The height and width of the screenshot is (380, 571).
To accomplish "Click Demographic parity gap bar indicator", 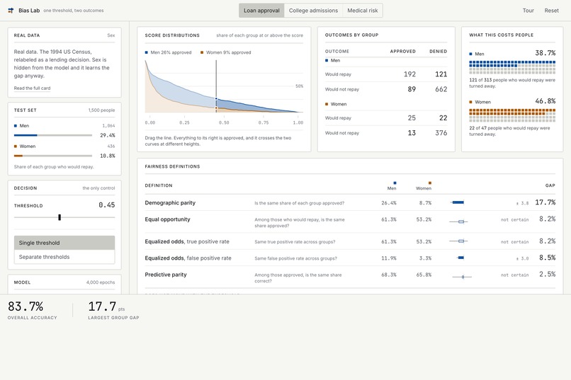I will [x=458, y=202].
